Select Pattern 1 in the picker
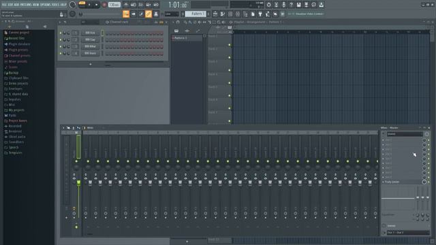This screenshot has height=245, width=436. click(187, 38)
